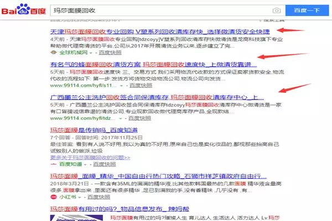Open result titled 有名气的蜂面膜回收清货方案
Image resolution: width=332 pixels, height=221 pixels.
153,65
